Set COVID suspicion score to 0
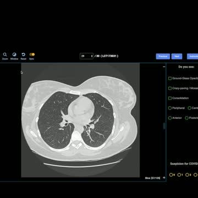Viewport: 198px width, 198px height. (x=171, y=175)
